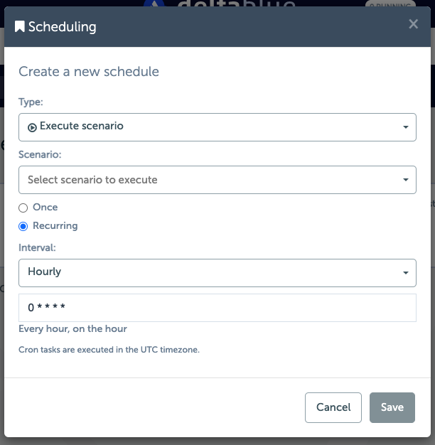
Task: Click into the cron expression input field
Action: pyautogui.click(x=217, y=308)
